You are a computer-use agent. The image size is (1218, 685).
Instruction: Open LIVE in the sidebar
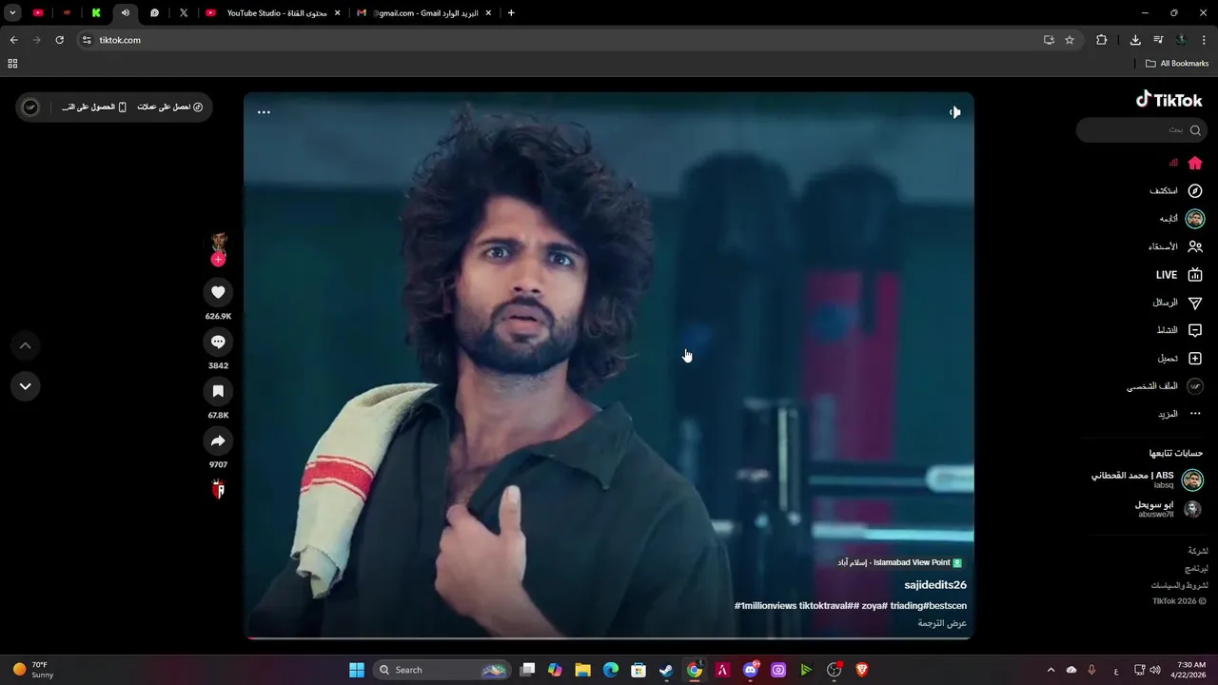click(1179, 275)
